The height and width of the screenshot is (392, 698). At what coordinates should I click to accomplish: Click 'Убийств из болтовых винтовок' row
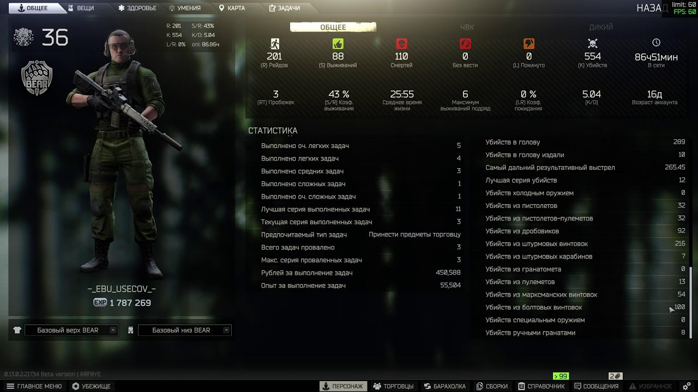585,308
